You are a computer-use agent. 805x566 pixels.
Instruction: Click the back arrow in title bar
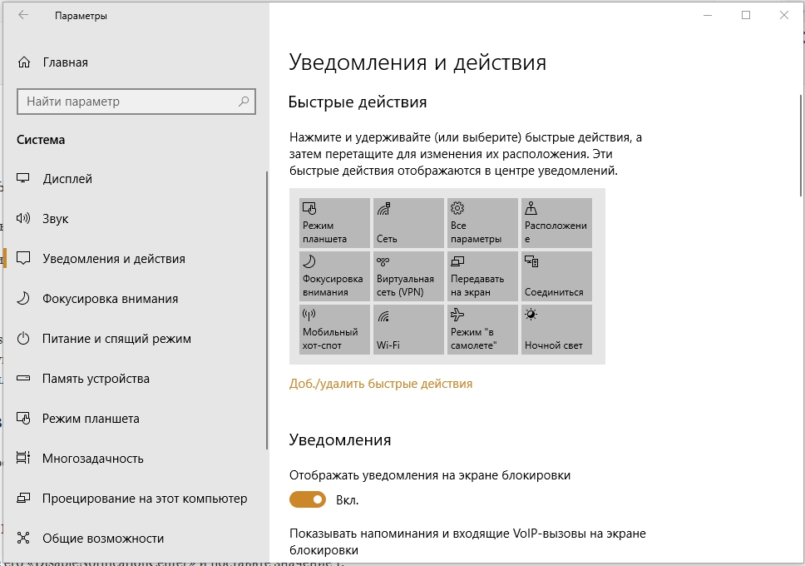pos(23,15)
